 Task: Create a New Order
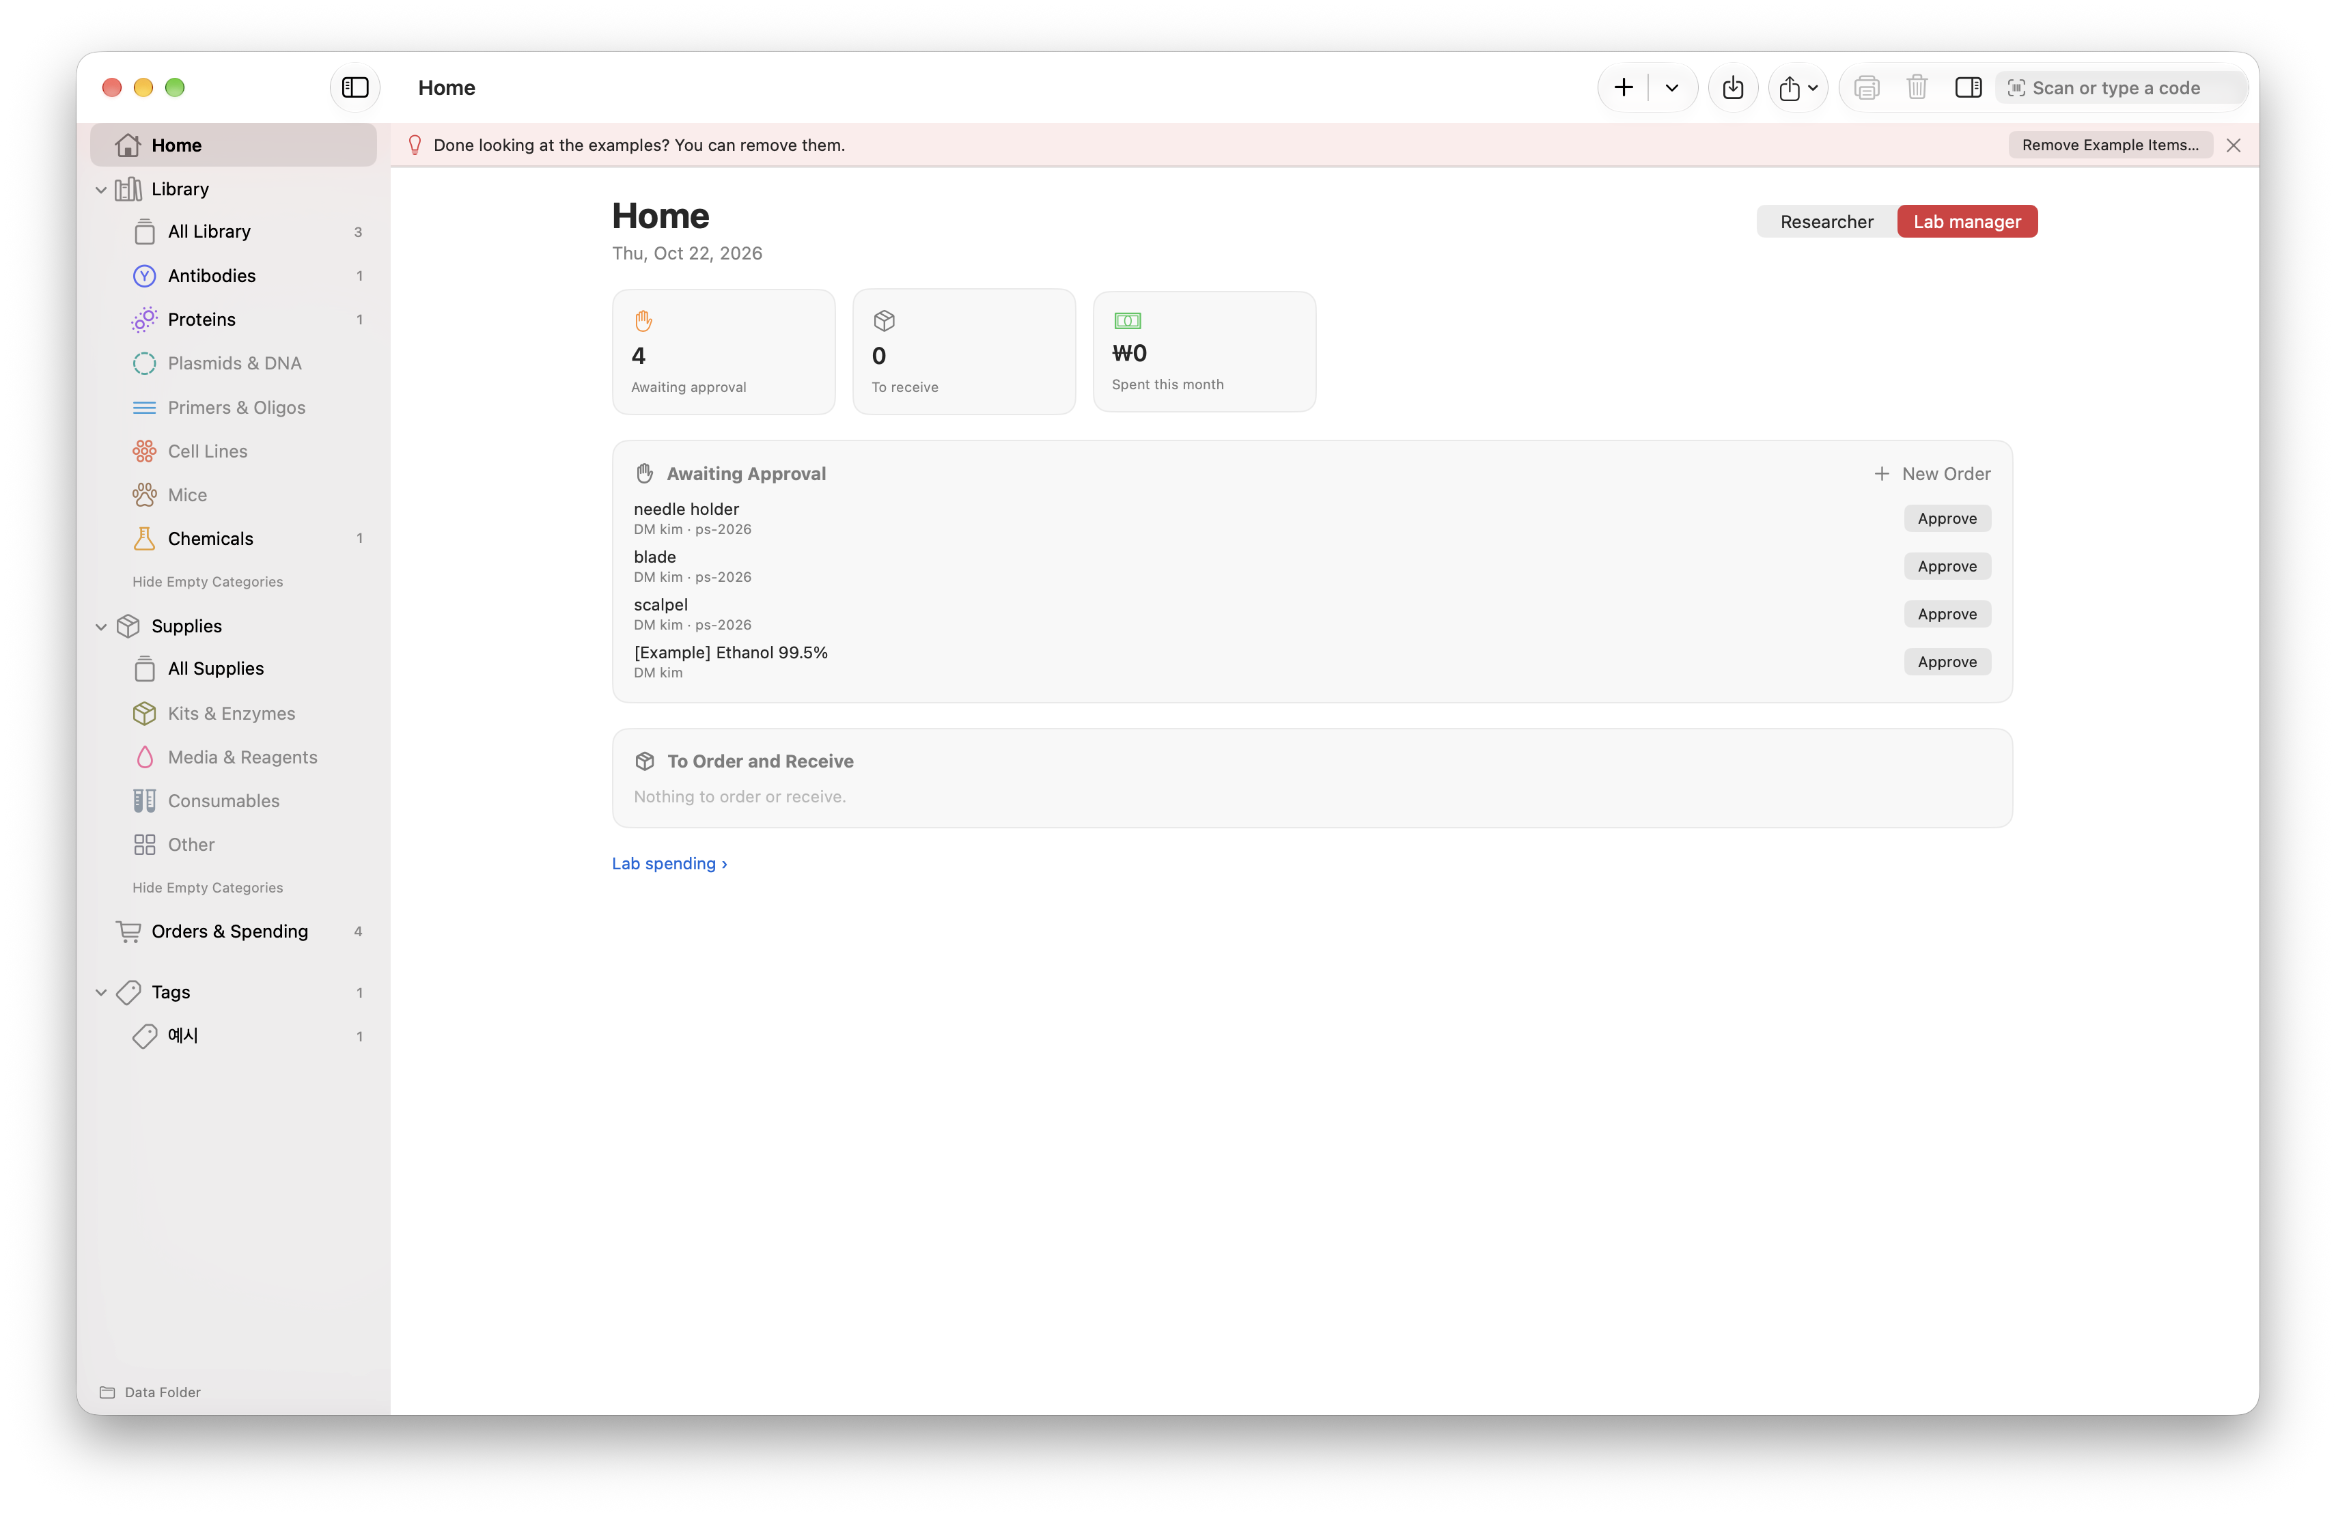pos(1932,474)
